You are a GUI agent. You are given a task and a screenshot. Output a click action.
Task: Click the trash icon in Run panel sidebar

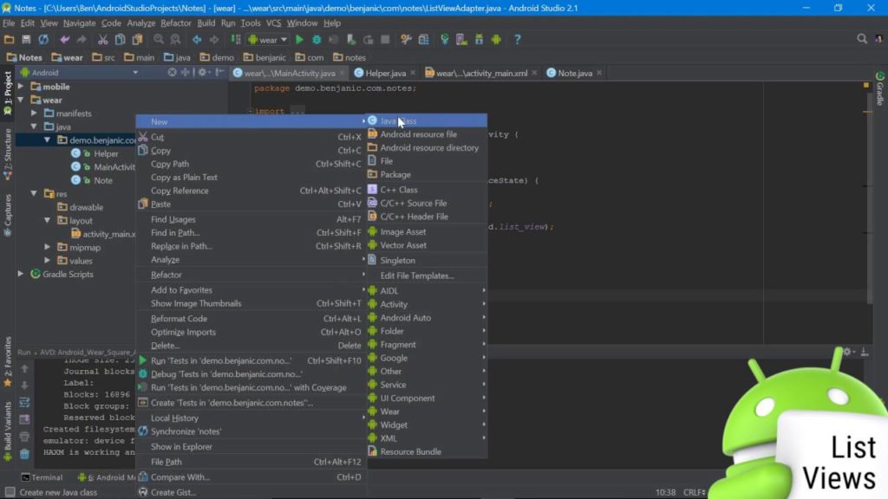[24, 454]
